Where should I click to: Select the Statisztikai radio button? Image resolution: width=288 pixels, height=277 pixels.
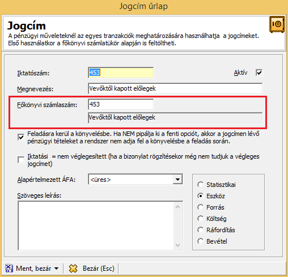click(200, 185)
